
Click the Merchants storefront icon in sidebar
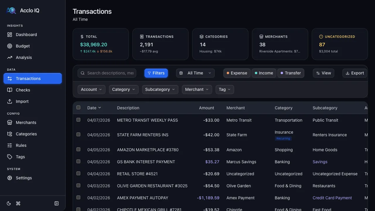point(10,122)
